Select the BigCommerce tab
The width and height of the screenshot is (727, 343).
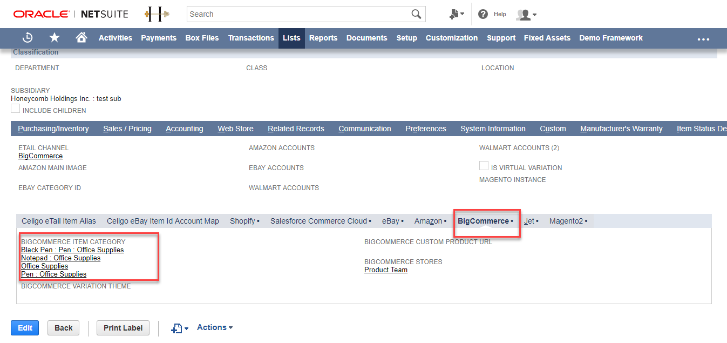485,221
